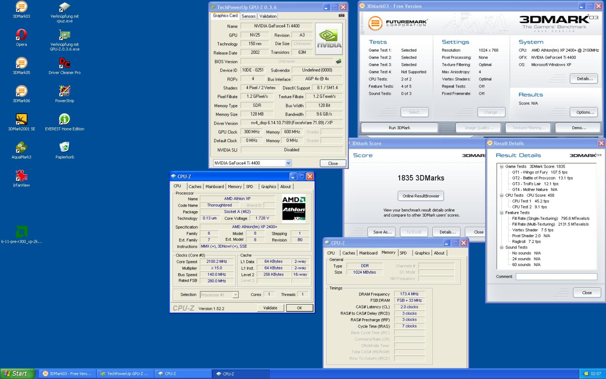Open the 3DMark03 desktop shortcut
606x379 pixels.
point(21,10)
